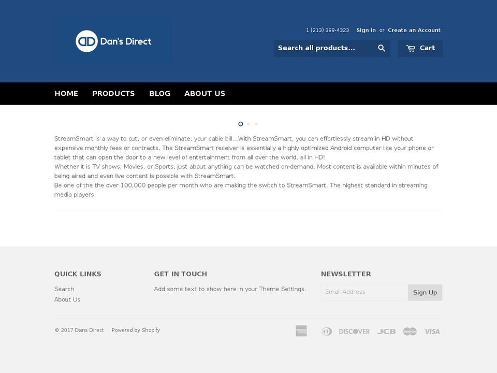Click the Powered by Shopify link

(x=136, y=330)
